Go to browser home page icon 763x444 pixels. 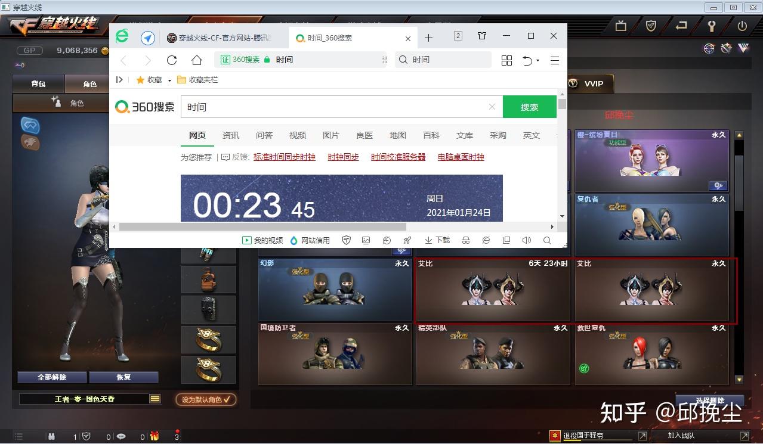click(x=197, y=60)
